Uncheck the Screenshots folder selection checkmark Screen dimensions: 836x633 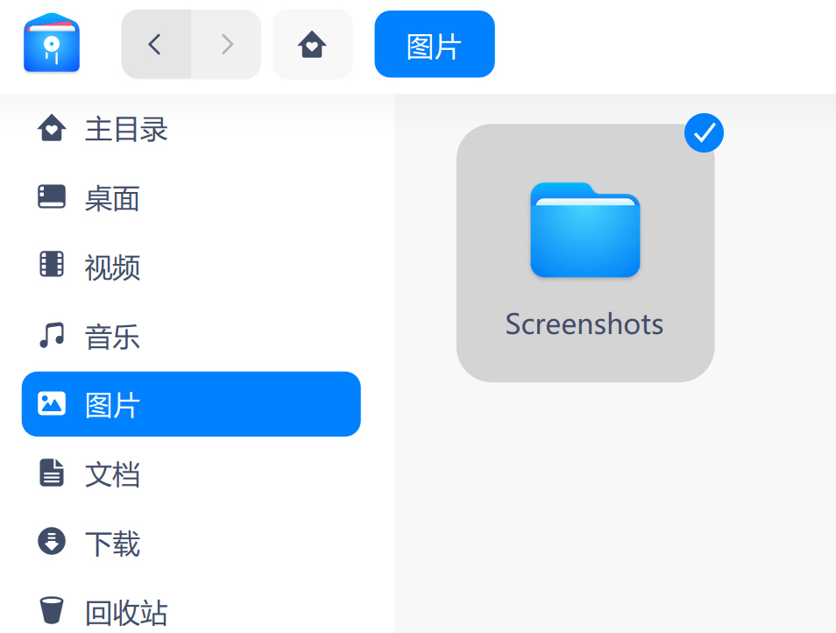click(x=704, y=133)
